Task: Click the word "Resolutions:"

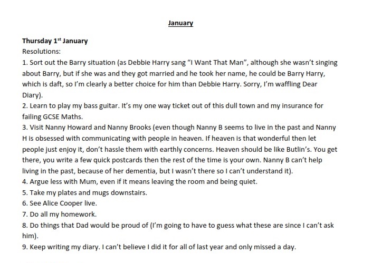Action: tap(42, 52)
